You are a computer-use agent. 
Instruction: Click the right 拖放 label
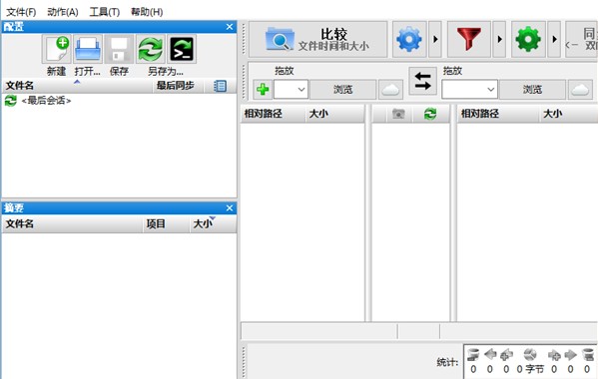click(x=452, y=71)
